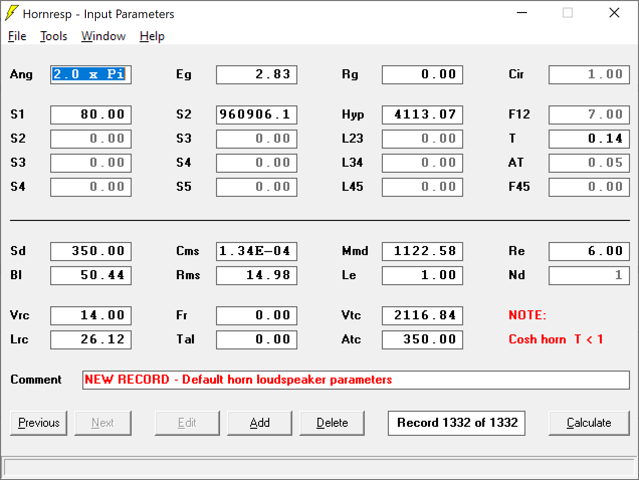This screenshot has height=480, width=639.
Task: Click the S2 field showing 0.00
Action: (91, 139)
